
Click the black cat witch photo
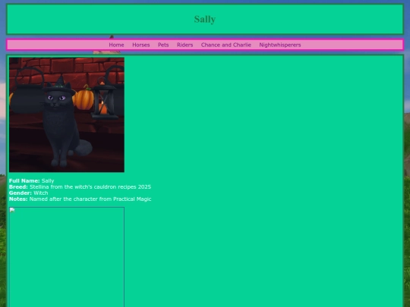(x=67, y=115)
